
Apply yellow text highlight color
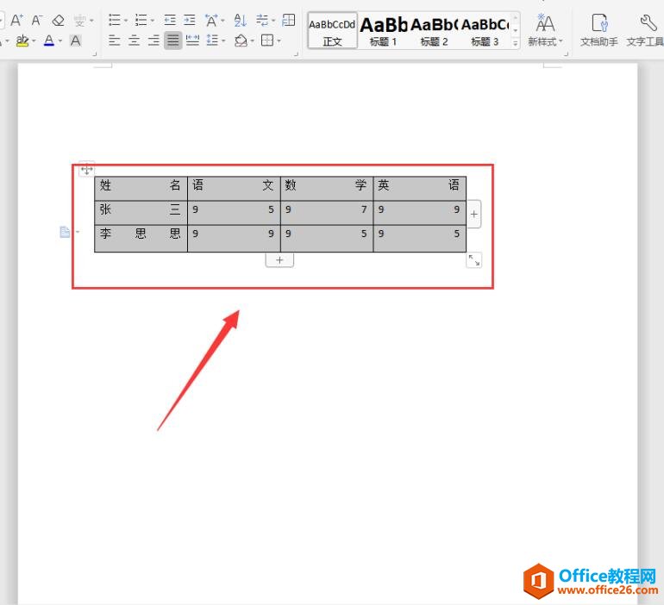(22, 41)
